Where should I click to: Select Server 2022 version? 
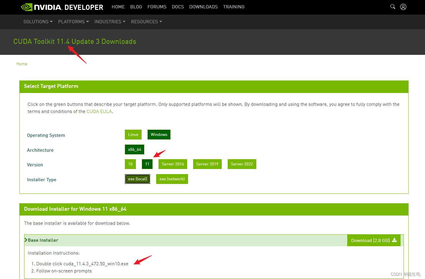(x=242, y=164)
